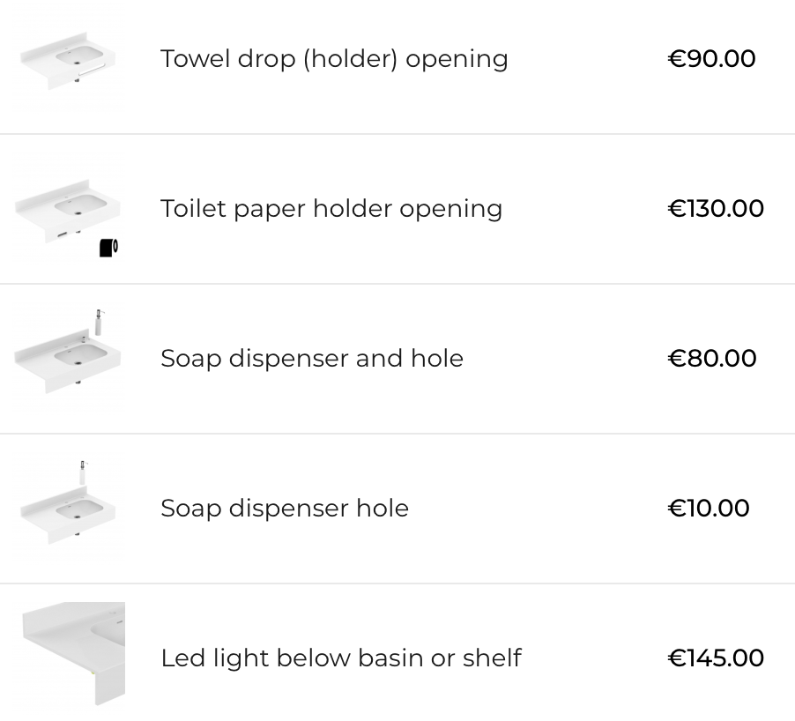The height and width of the screenshot is (721, 795).
Task: Click the sink bowl in the Towel drop image
Action: (77, 57)
